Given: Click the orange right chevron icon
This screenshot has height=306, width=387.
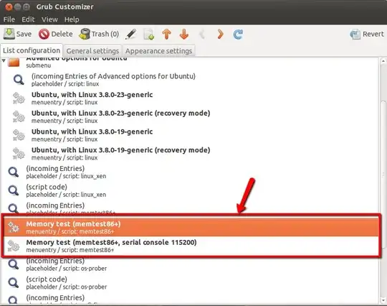Looking at the screenshot, I should [220, 34].
